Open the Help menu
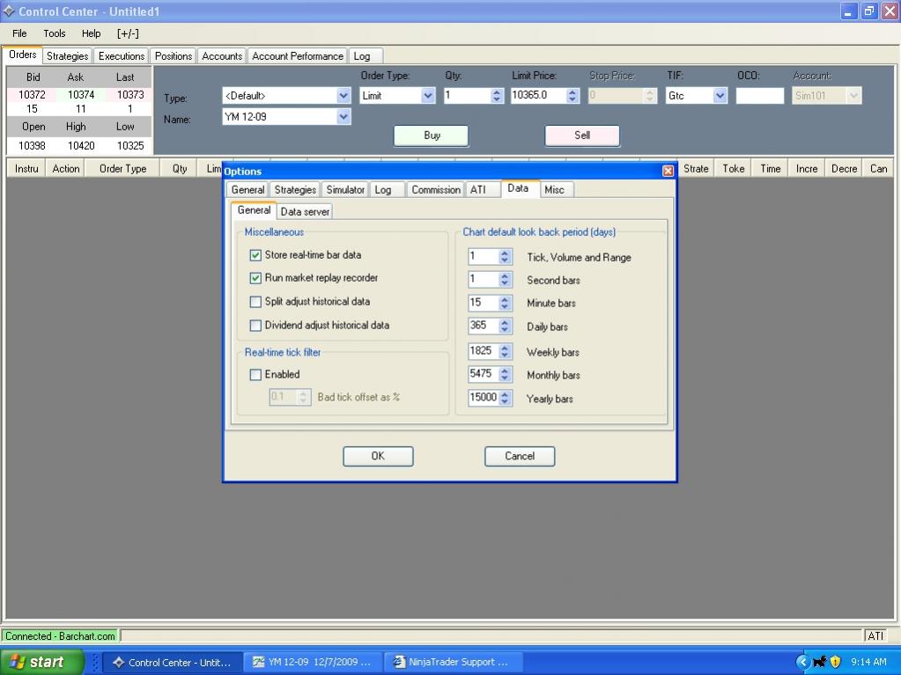Viewport: 901px width, 675px height. [x=91, y=33]
